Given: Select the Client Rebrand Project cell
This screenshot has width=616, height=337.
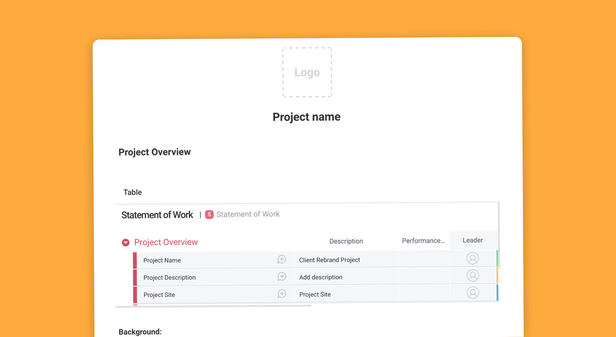Looking at the screenshot, I should [x=330, y=260].
